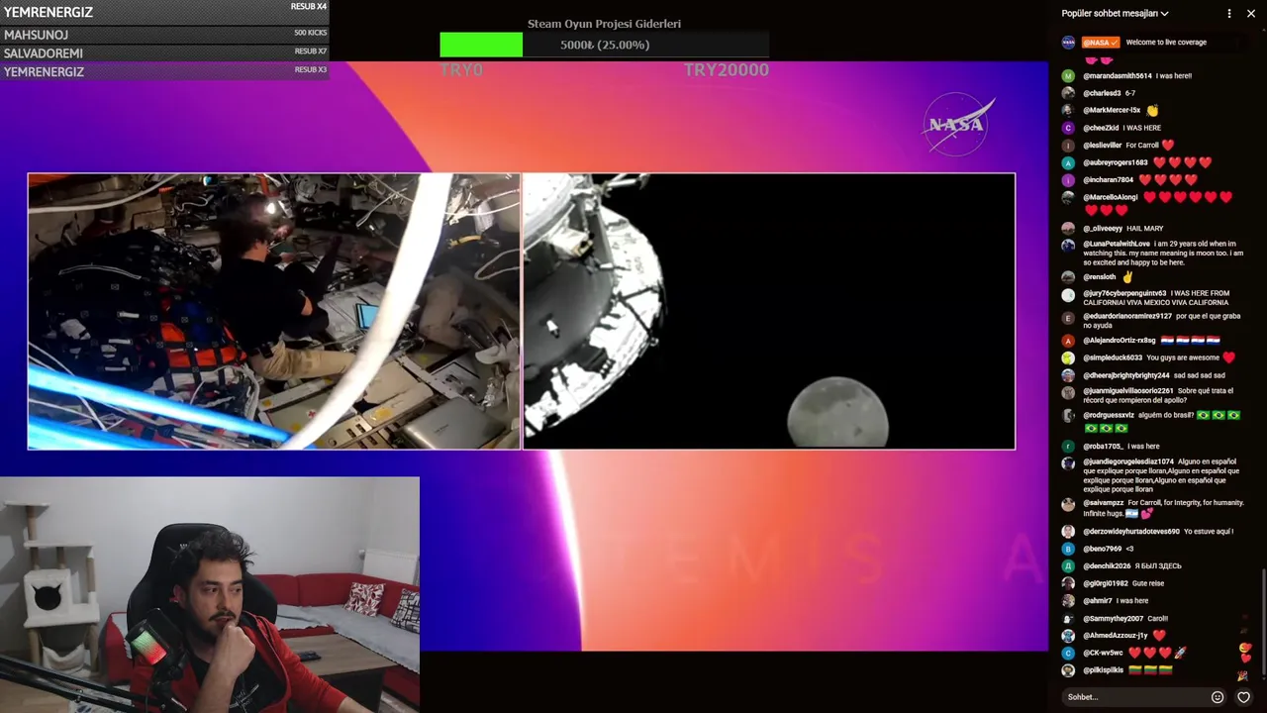1267x713 pixels.
Task: Open @MarcelloAlongi's avatar
Action: (1068, 198)
